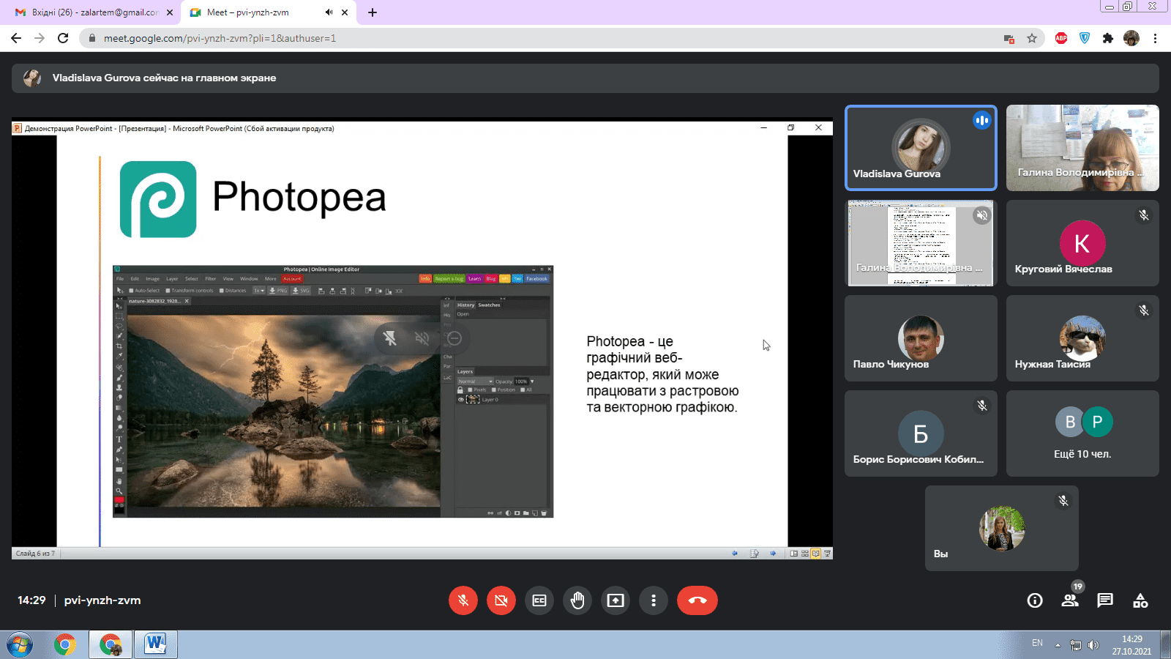Leave the call with red hangup button

[x=697, y=600]
